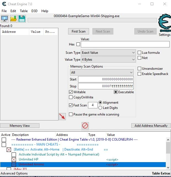The image size is (171, 177).
Task: Click the First Scan button
Action: click(79, 31)
